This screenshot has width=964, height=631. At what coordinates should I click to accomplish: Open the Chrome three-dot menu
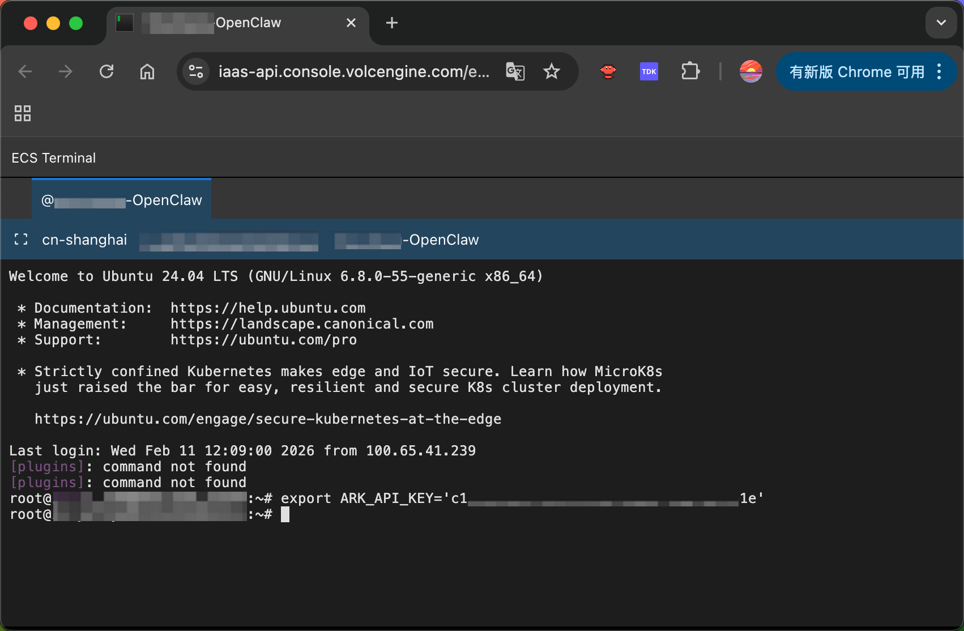939,71
